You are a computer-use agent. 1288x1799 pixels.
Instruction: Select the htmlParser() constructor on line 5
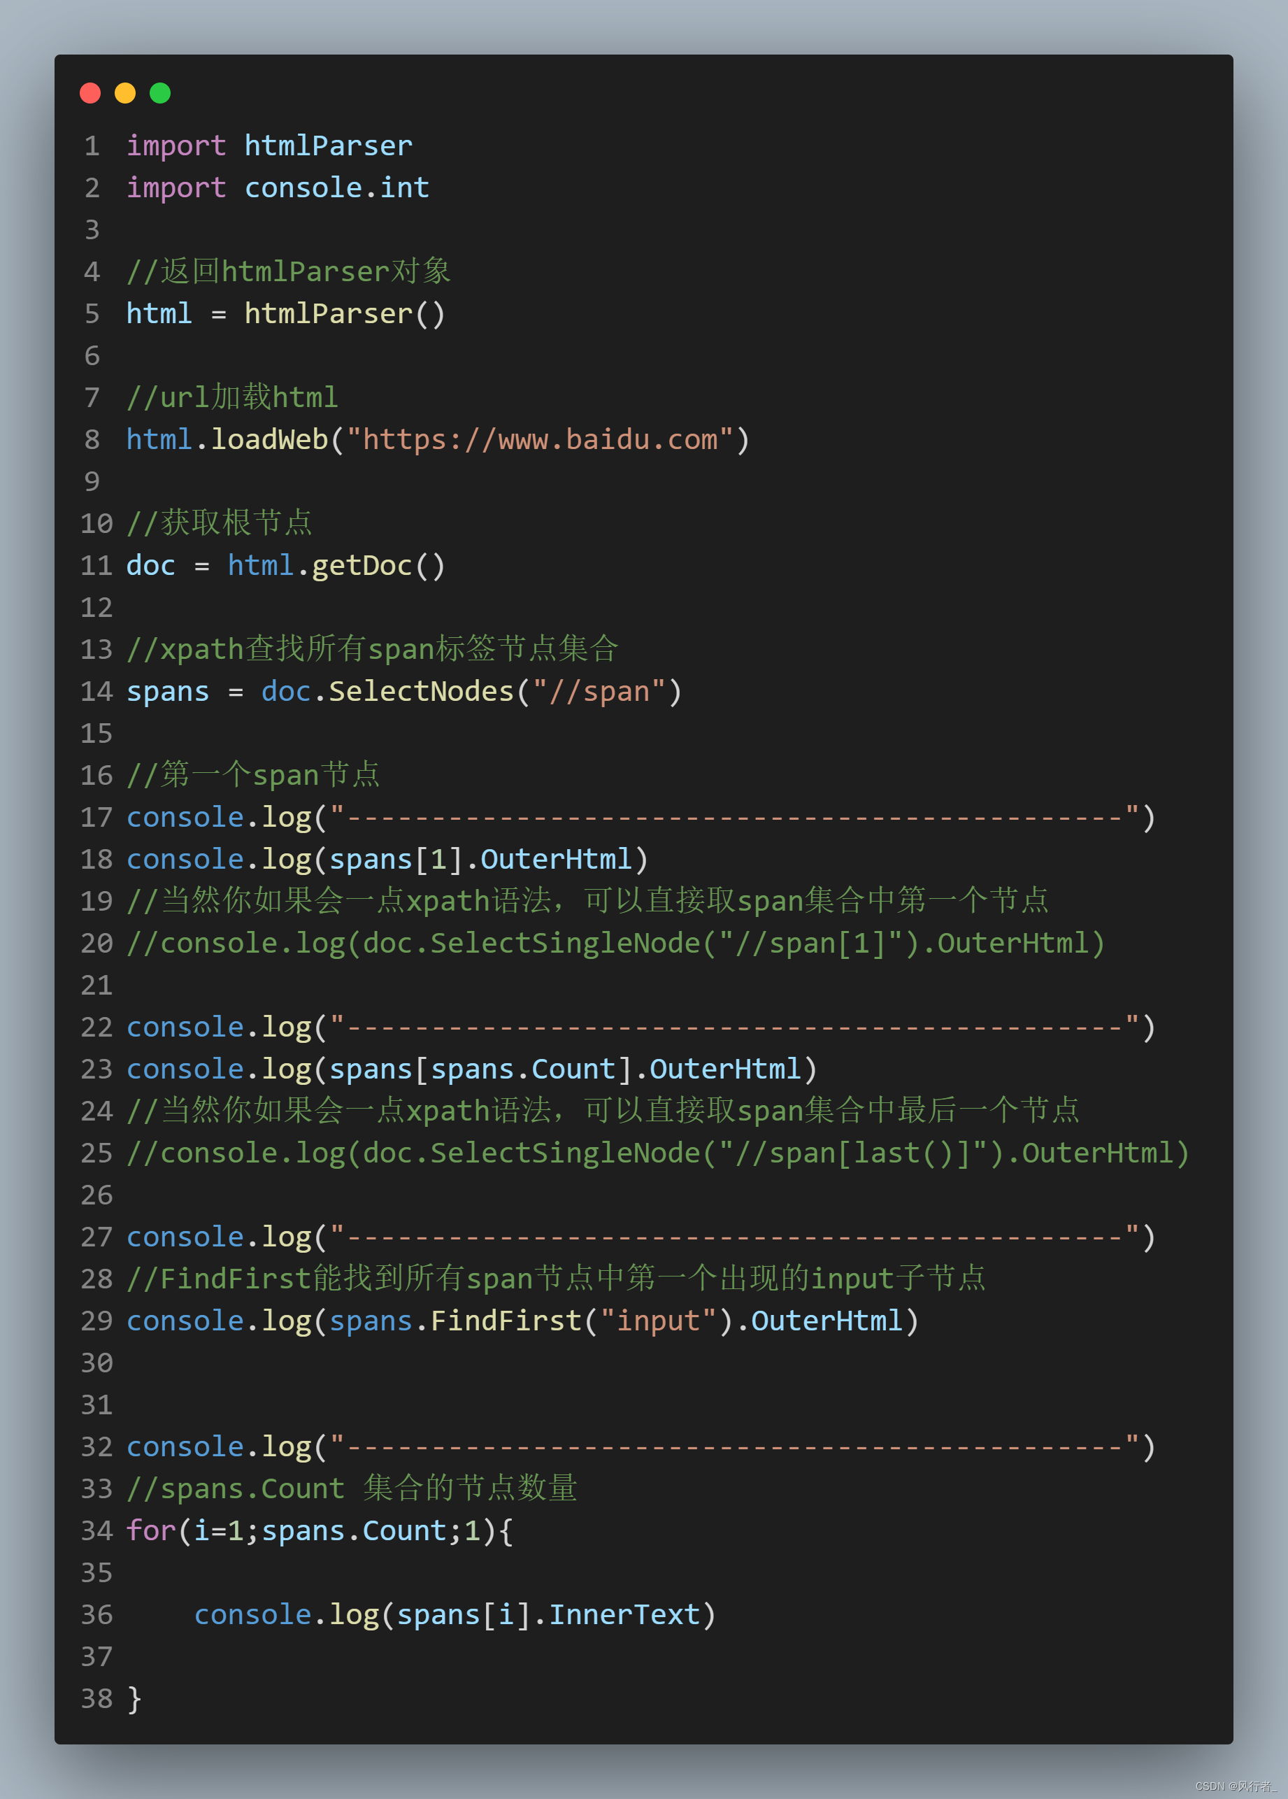click(345, 313)
